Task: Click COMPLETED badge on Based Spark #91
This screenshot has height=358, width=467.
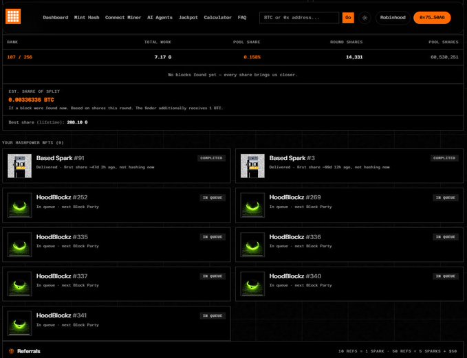Action: (211, 158)
